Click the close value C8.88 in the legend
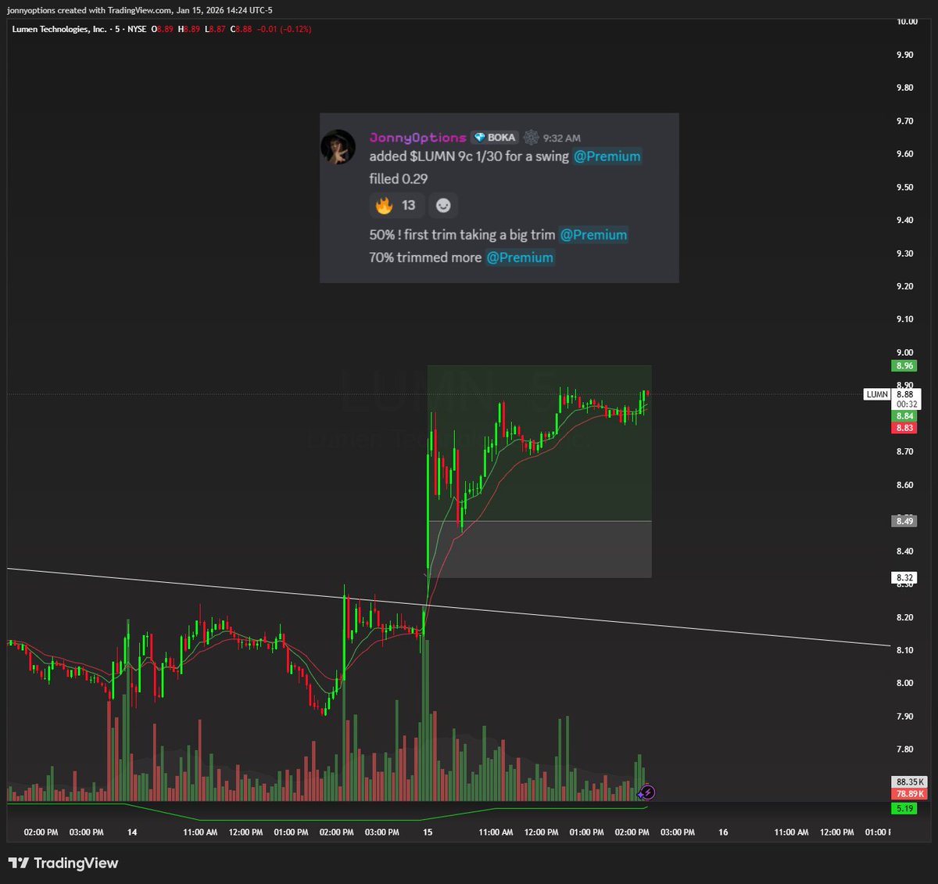Viewport: 938px width, 884px height. click(x=241, y=29)
